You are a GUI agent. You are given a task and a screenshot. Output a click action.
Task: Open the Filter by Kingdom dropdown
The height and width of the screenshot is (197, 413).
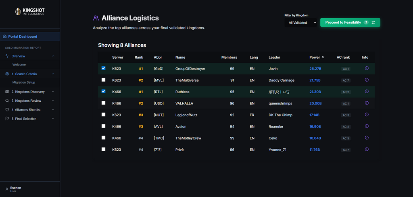[x=300, y=23]
